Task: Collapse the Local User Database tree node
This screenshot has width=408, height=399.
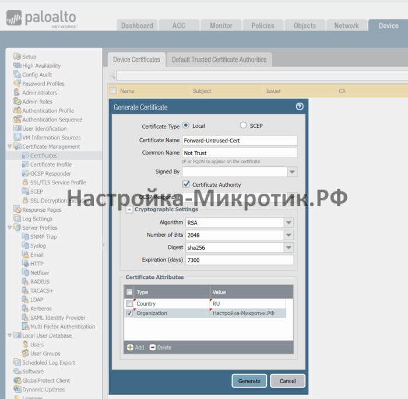Action: pyautogui.click(x=10, y=335)
